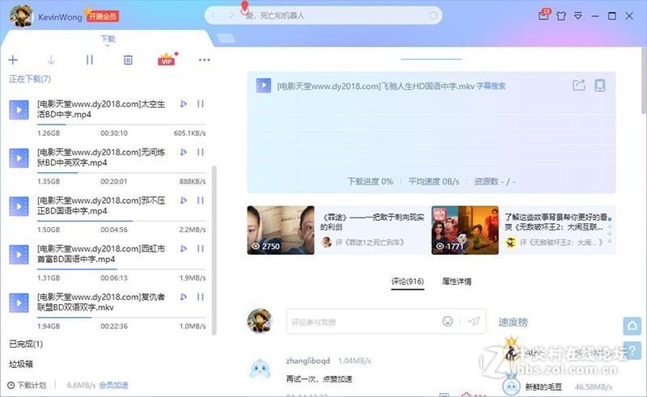Click progress bar of 西虹市首富BD国语中字.mp4
Viewport: 647px width, 397px height.
(x=121, y=269)
